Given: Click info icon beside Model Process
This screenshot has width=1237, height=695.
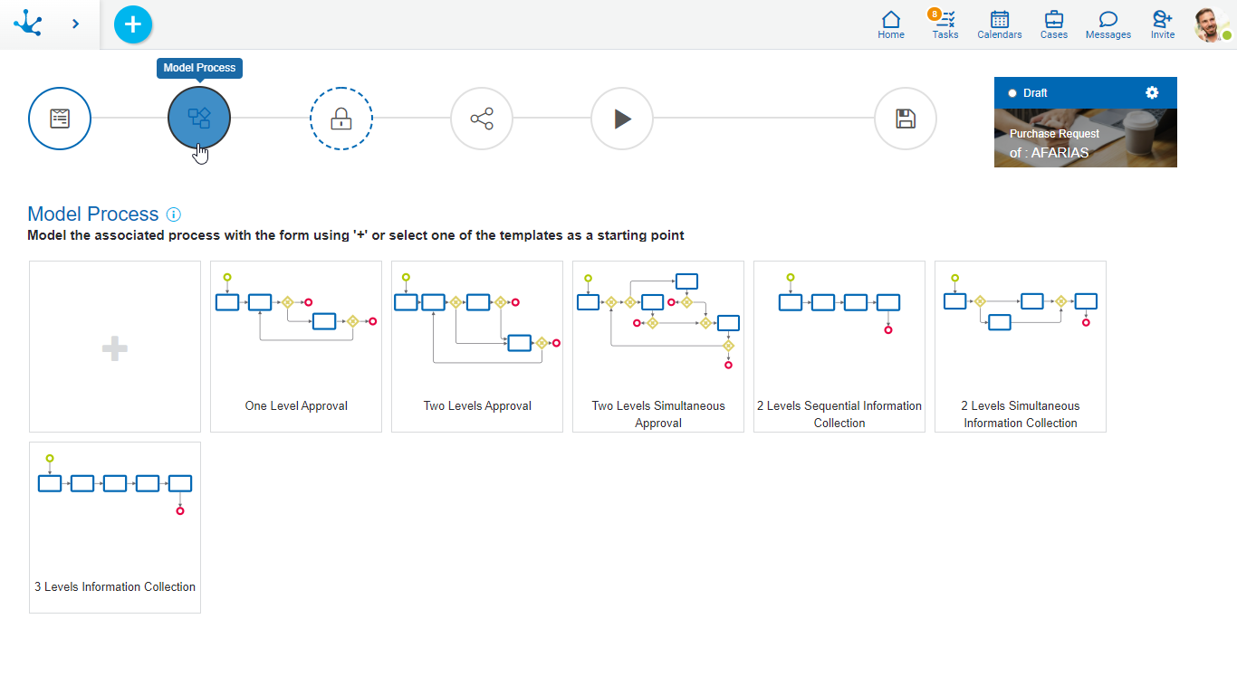Looking at the screenshot, I should (x=174, y=214).
